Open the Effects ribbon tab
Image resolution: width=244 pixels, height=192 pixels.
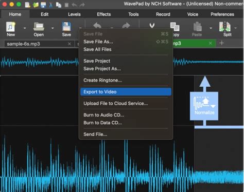(x=104, y=14)
